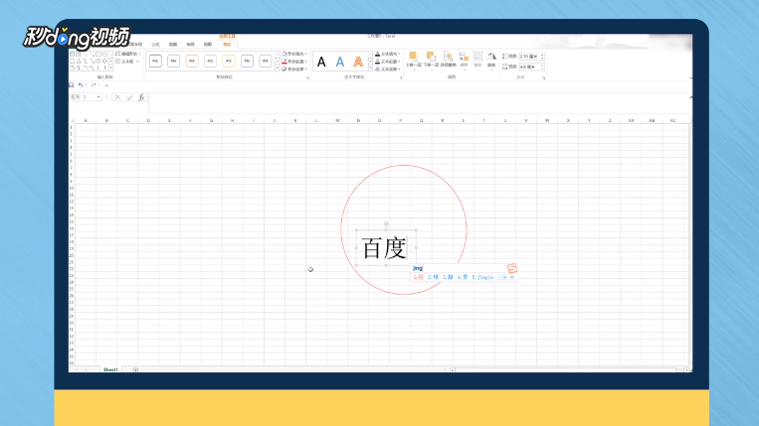Apply the blue-outlined Abc shape style
This screenshot has height=426, width=759.
[x=174, y=62]
